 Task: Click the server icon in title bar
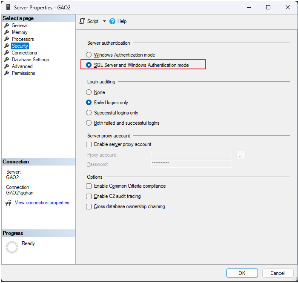point(8,7)
